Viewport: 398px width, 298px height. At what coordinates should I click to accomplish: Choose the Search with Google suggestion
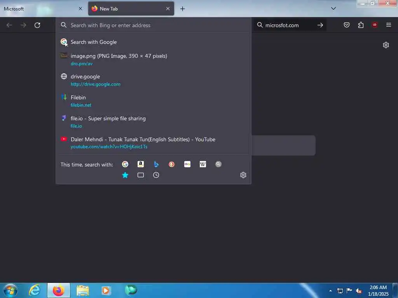(x=153, y=42)
